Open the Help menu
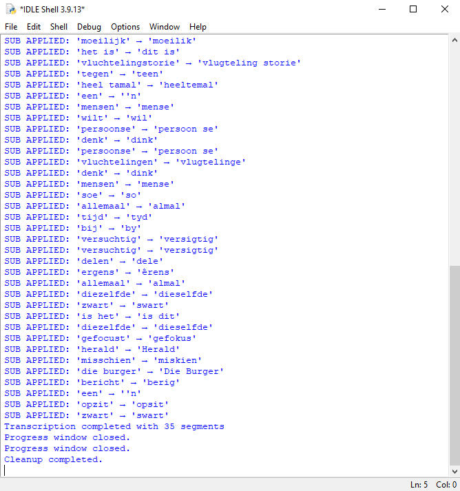The image size is (460, 491). pyautogui.click(x=198, y=27)
